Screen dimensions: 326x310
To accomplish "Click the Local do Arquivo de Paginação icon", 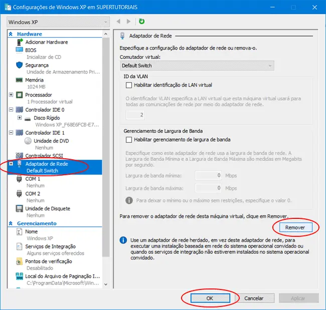I will pyautogui.click(x=20, y=276).
